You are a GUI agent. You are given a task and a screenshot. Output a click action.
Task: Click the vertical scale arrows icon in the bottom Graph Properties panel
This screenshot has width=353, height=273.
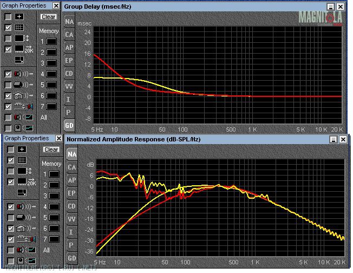point(24,171)
